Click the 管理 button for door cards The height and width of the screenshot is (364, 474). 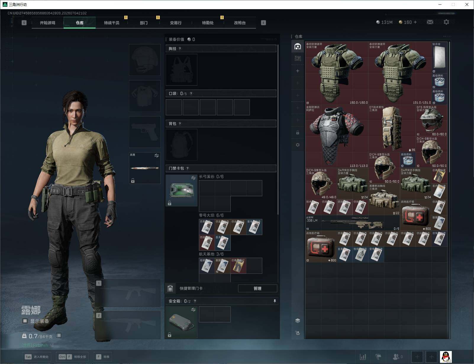pos(257,288)
